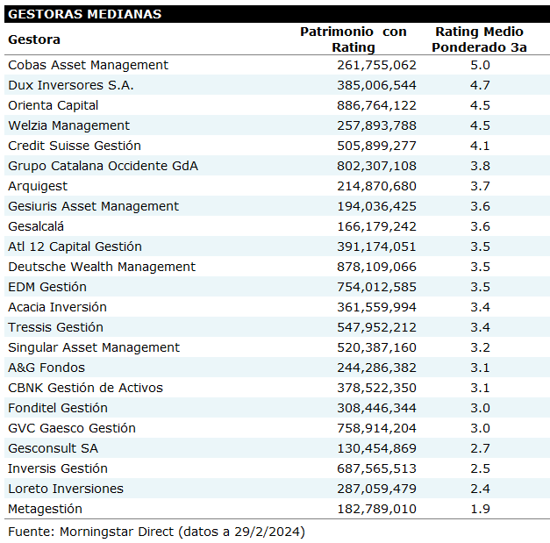This screenshot has height=543, width=550.
Task: Click the Rating Medio Ponderado 3a header
Action: tap(479, 39)
